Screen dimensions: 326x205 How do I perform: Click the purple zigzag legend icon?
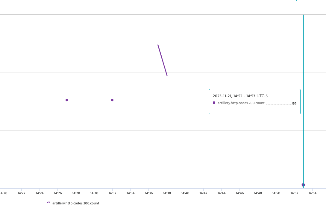tap(48, 202)
